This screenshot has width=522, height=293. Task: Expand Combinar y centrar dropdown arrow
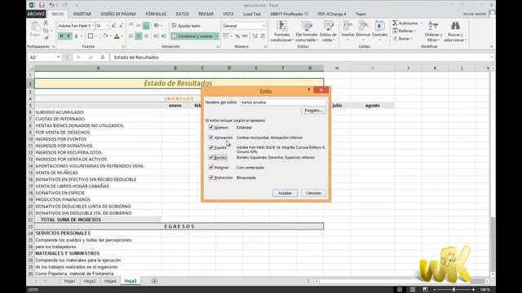point(216,36)
